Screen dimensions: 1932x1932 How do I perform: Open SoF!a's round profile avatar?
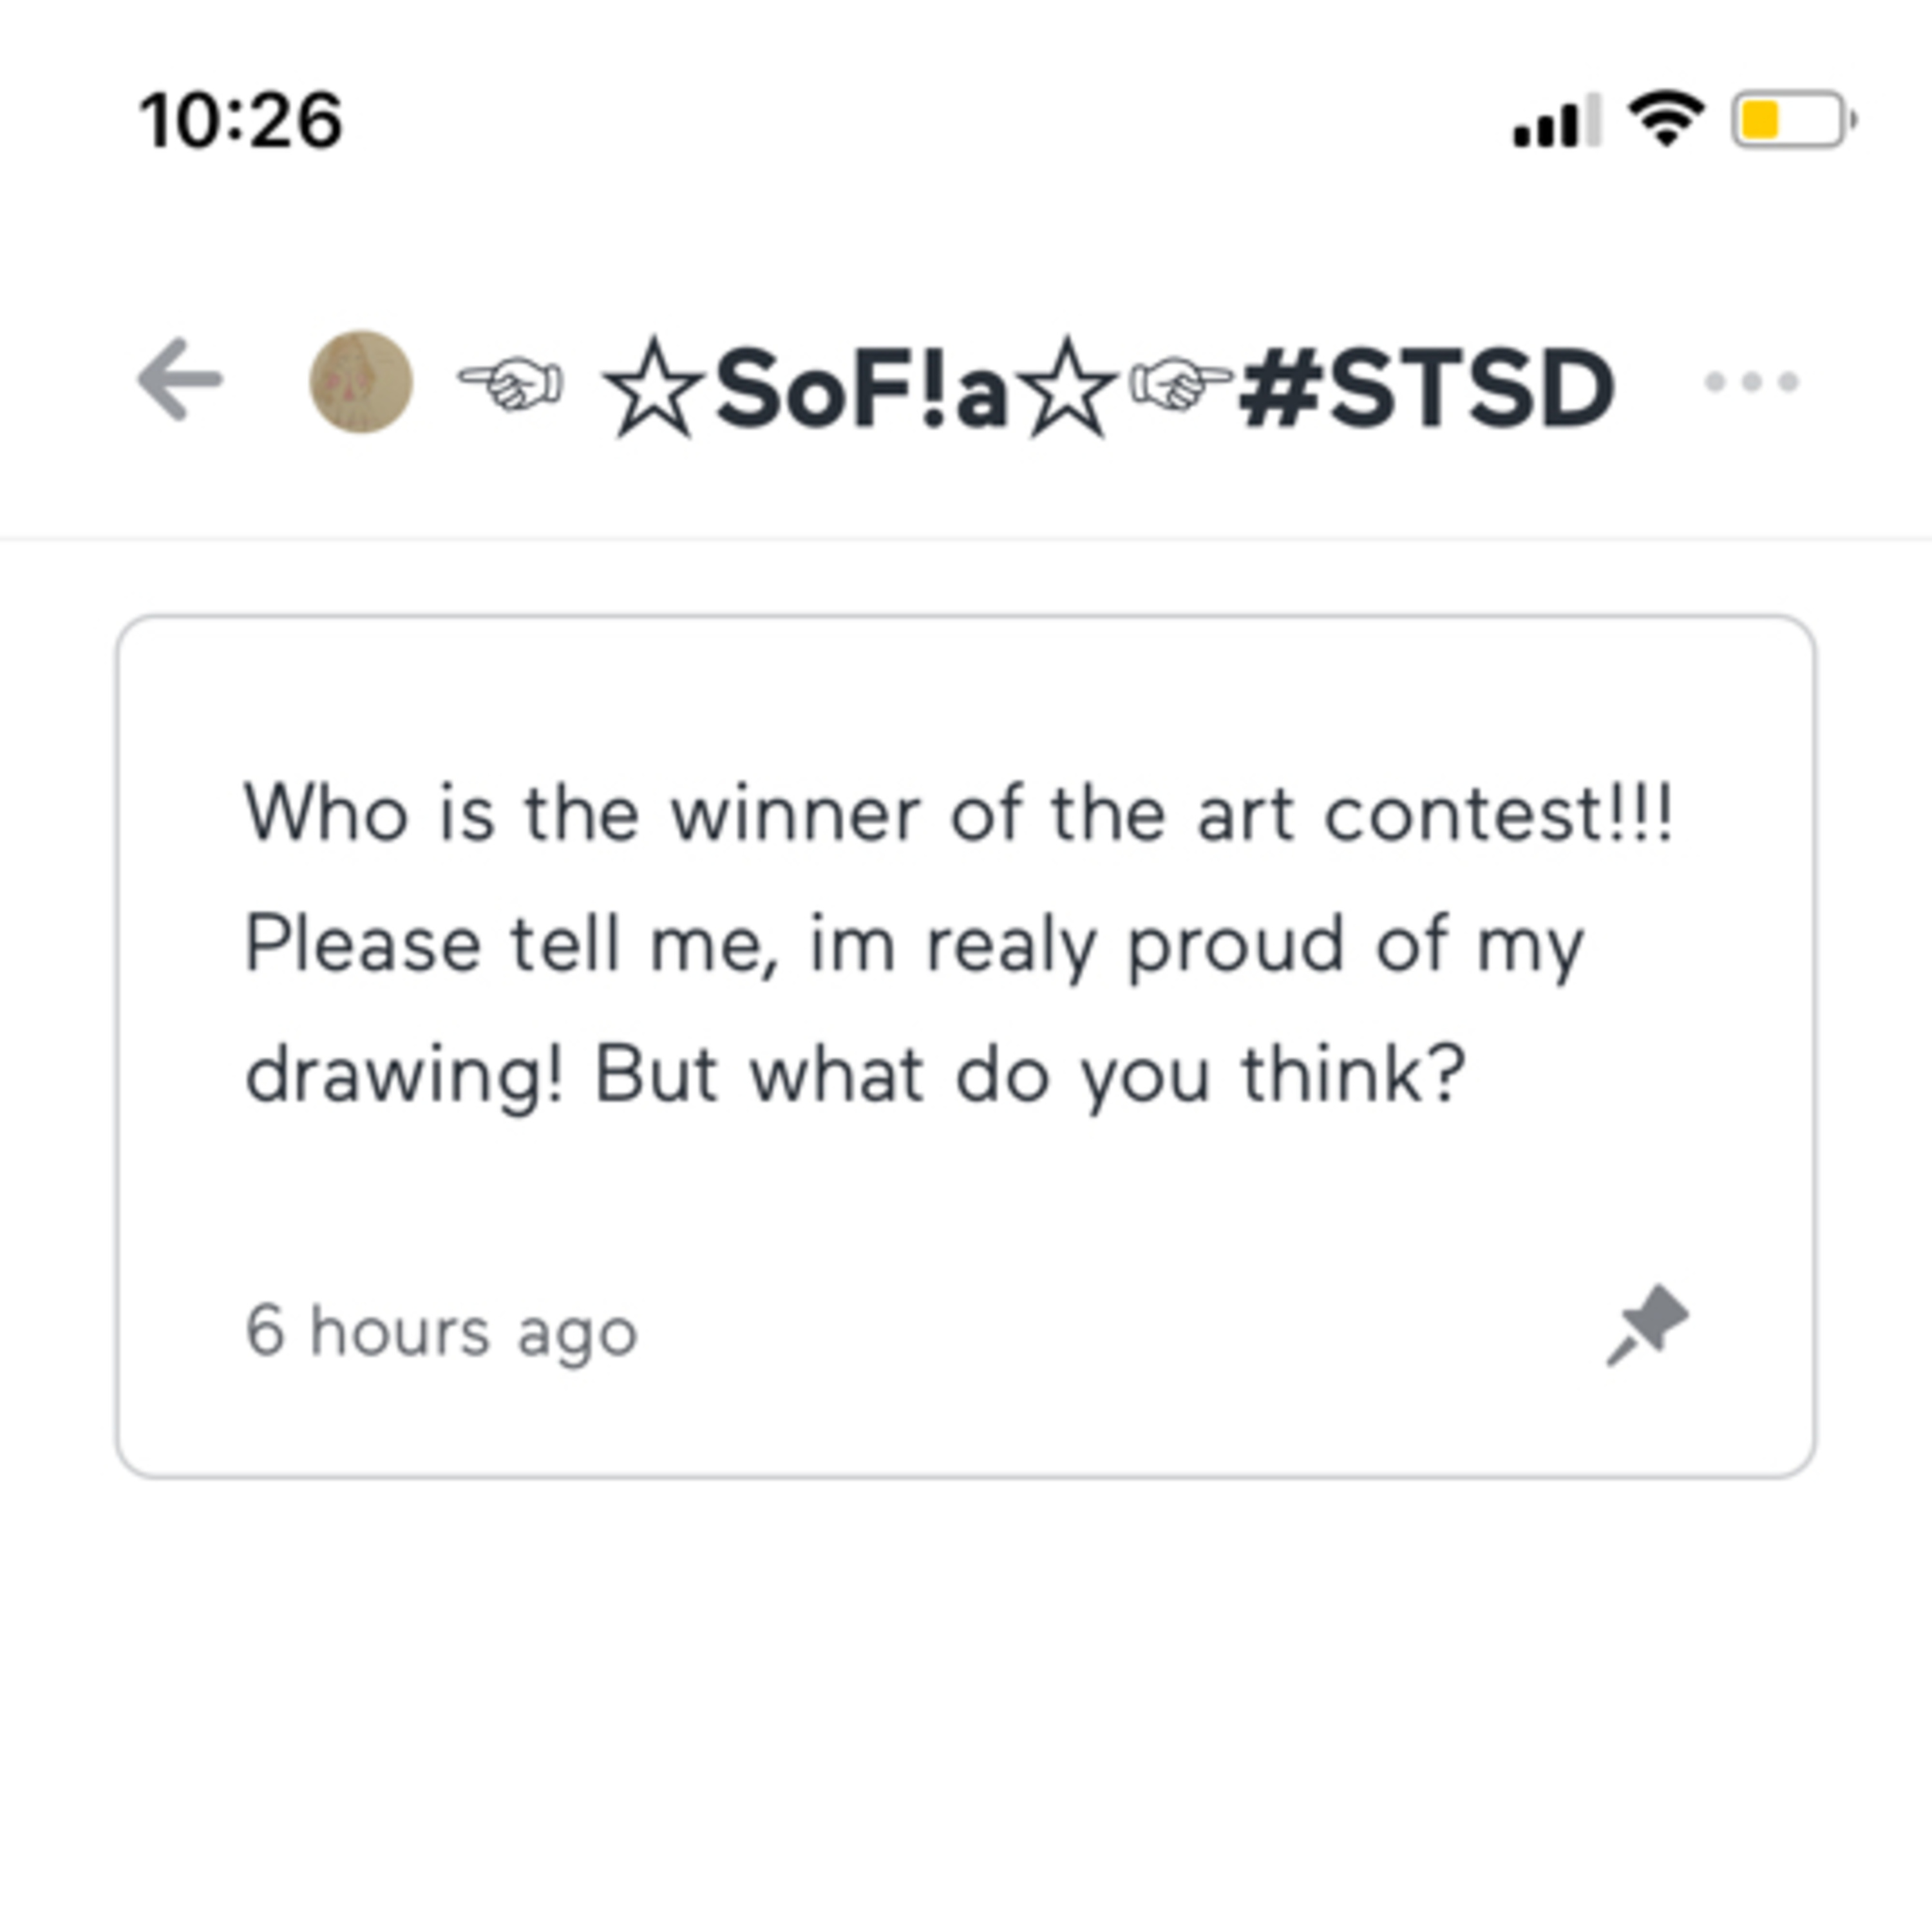tap(361, 381)
